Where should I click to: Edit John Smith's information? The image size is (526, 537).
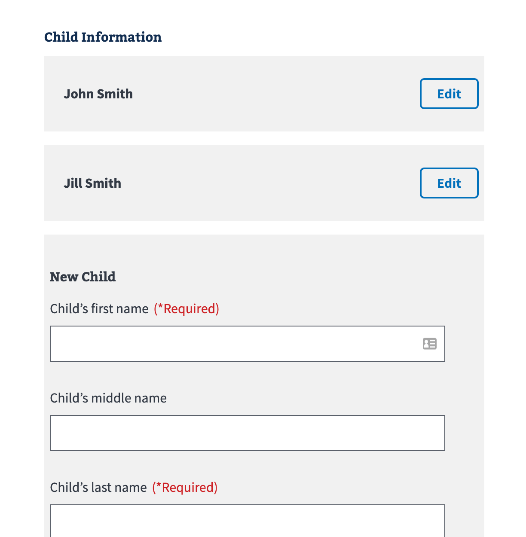coord(449,94)
